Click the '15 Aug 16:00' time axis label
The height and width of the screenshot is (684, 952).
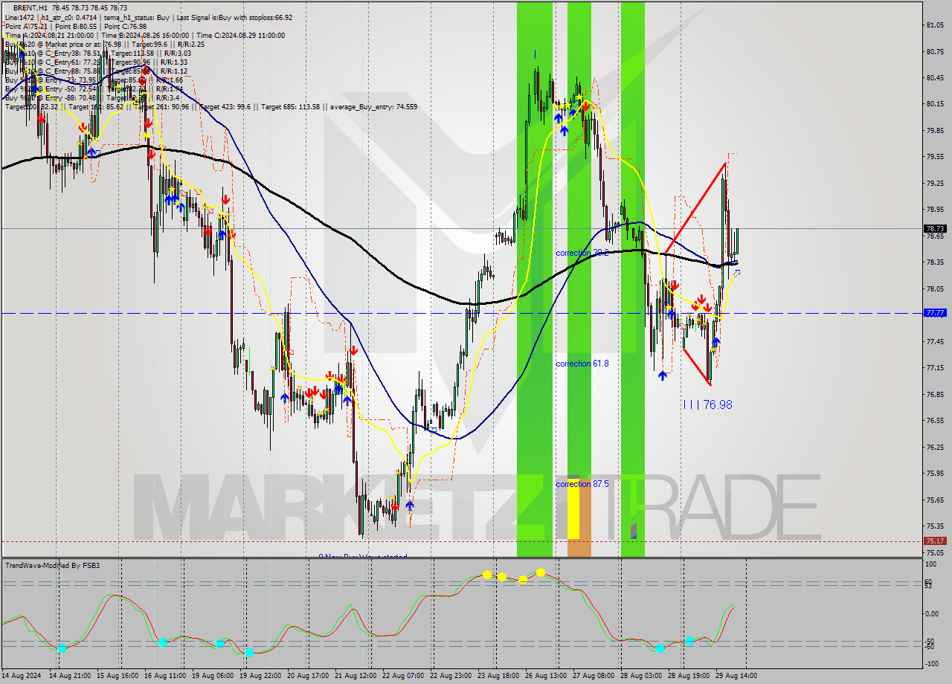click(118, 676)
